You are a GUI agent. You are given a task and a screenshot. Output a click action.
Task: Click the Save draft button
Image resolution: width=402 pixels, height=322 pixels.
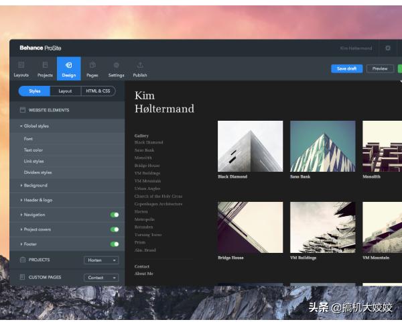(346, 68)
